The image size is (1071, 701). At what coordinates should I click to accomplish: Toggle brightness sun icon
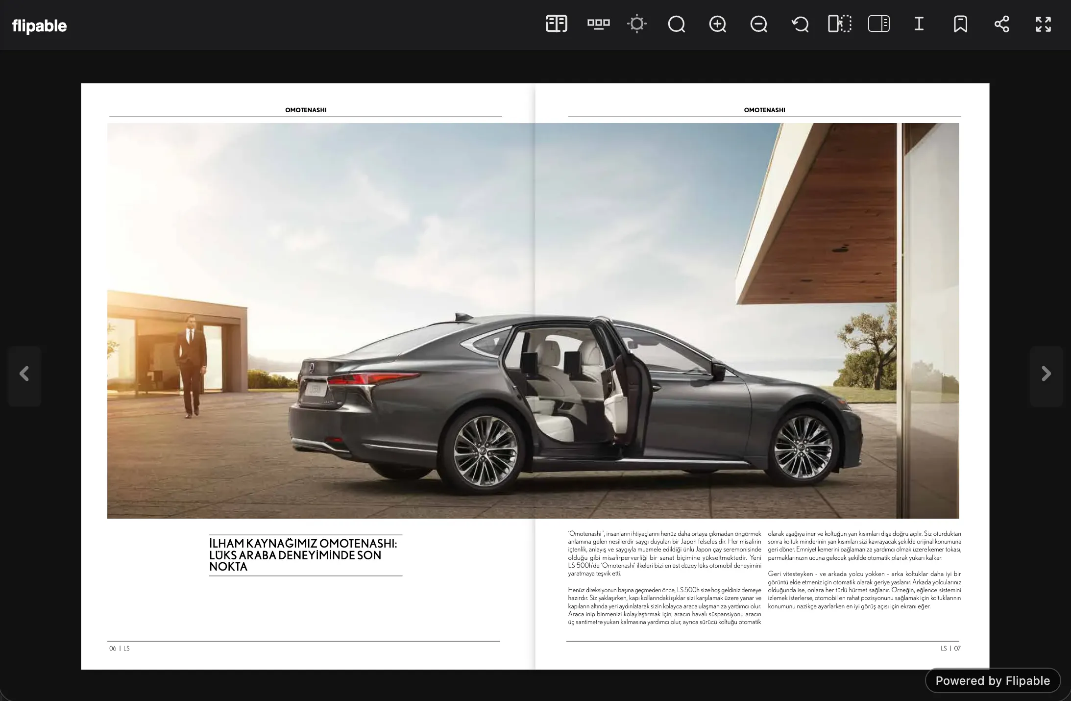click(636, 24)
